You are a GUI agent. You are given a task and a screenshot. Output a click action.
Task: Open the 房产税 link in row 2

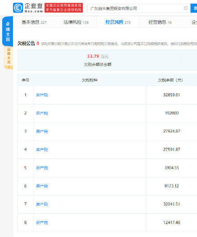tap(42, 113)
